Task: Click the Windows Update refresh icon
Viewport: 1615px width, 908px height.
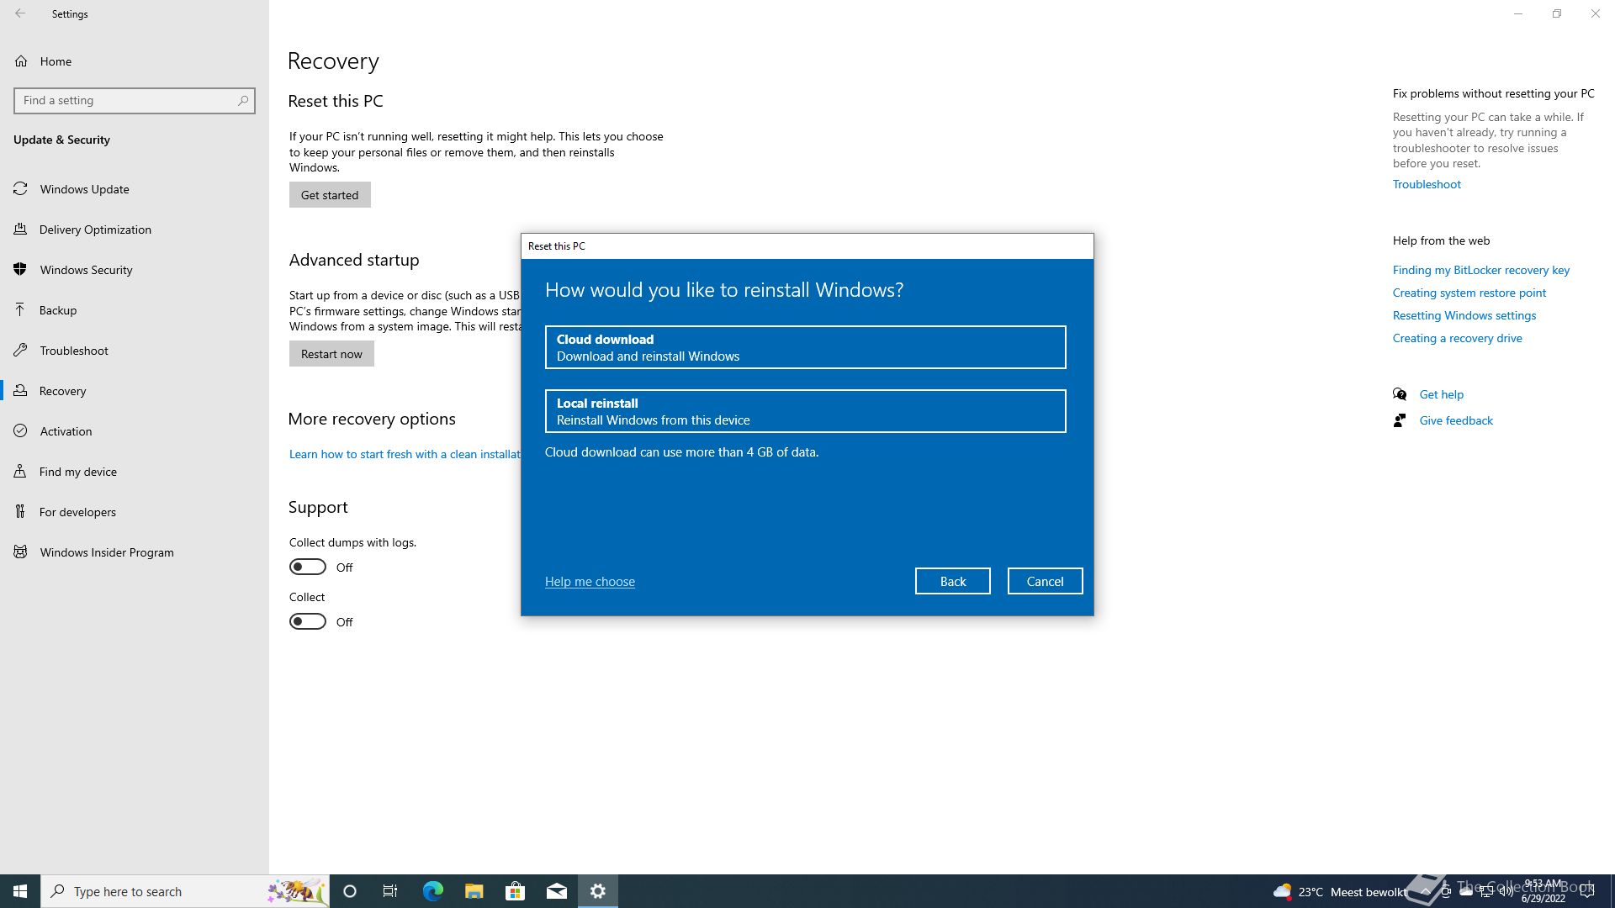Action: tap(21, 189)
